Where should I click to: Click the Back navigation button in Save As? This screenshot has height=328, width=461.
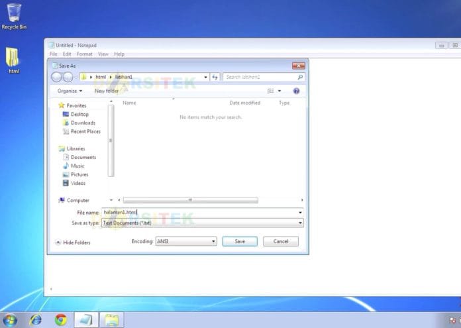57,77
